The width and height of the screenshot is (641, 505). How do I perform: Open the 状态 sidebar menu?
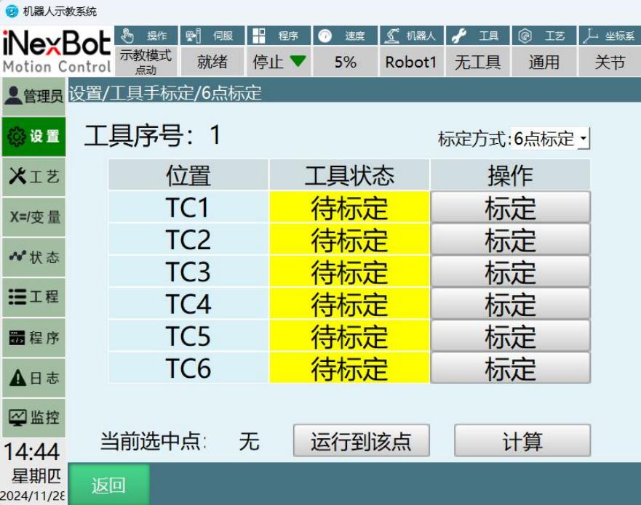[x=33, y=257]
